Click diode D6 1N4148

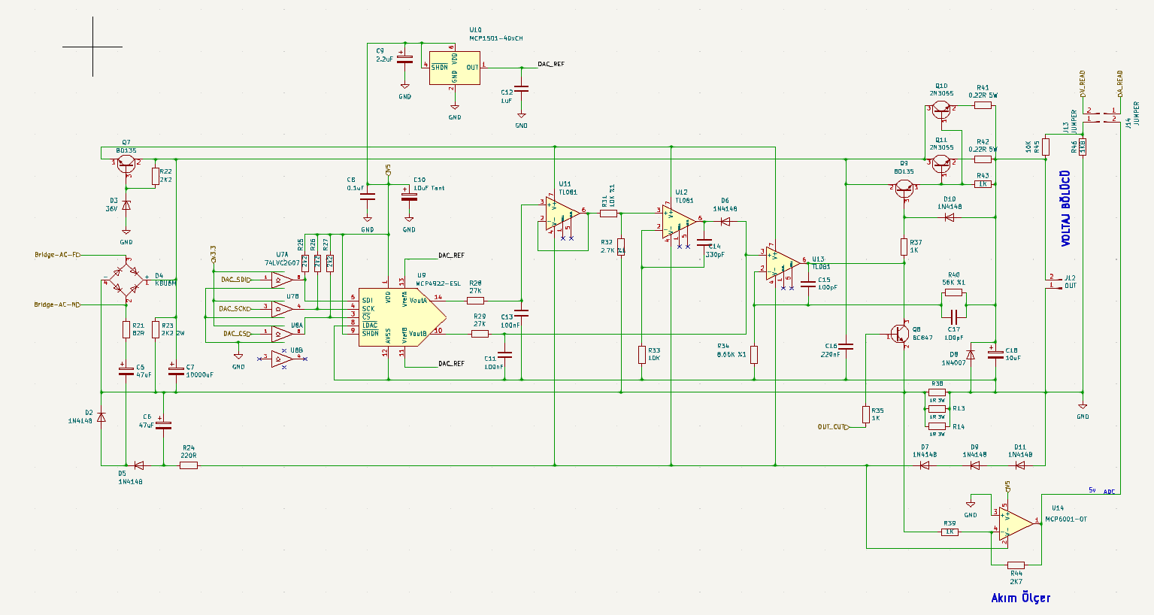pos(725,222)
